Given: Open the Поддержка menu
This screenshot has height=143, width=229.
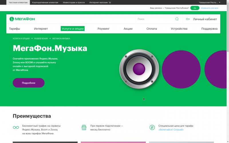Looking at the screenshot, I should (x=209, y=29).
